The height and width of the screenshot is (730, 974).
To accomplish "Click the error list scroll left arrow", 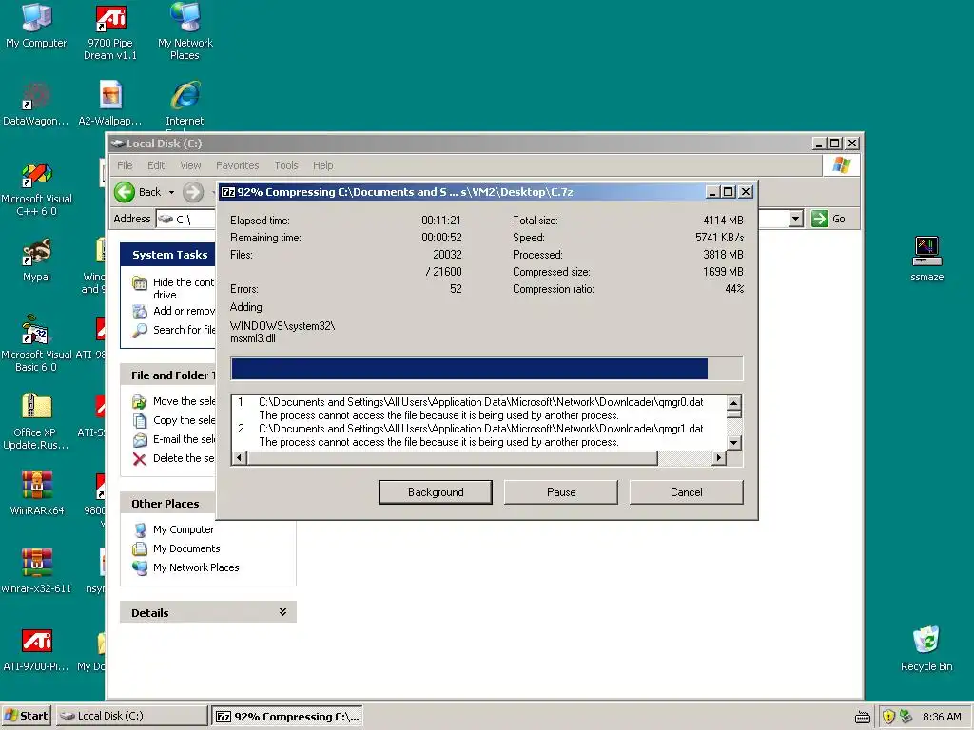I will (239, 458).
